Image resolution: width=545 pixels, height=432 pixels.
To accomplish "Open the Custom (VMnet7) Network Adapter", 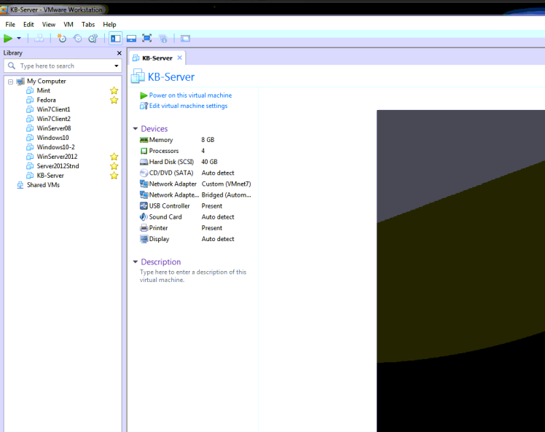I will pos(195,184).
